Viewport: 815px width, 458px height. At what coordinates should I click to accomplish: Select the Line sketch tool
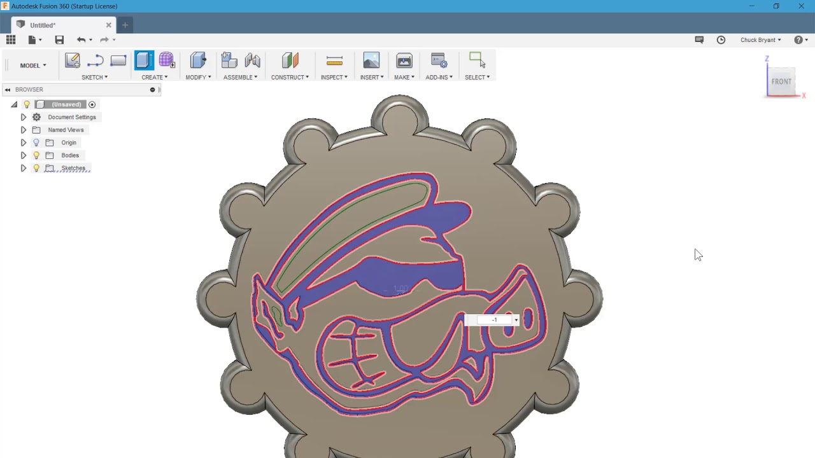96,60
